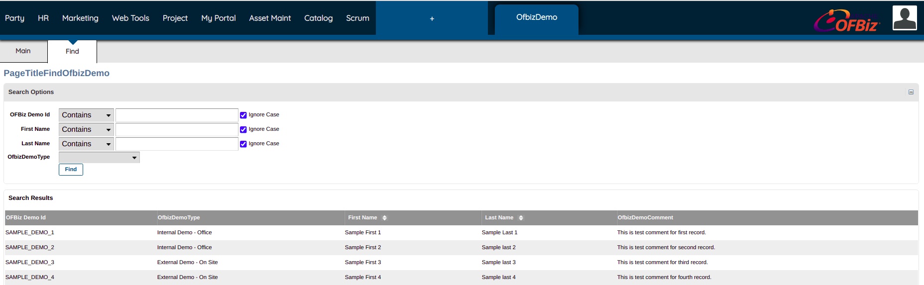Collapse the Search Options panel
This screenshot has height=285, width=924.
(x=911, y=92)
